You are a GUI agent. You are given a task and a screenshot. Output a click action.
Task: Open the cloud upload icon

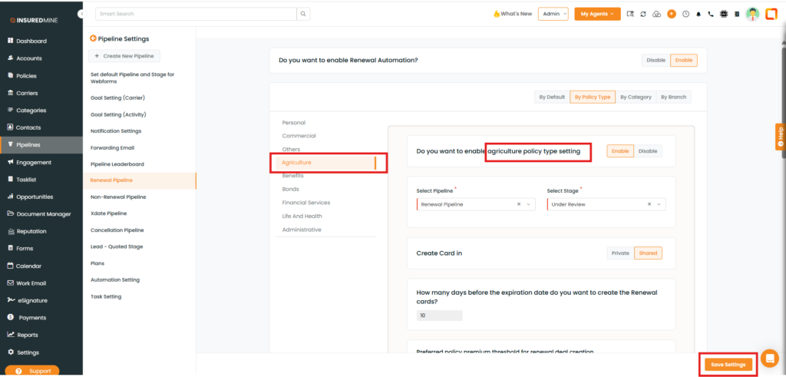point(657,14)
